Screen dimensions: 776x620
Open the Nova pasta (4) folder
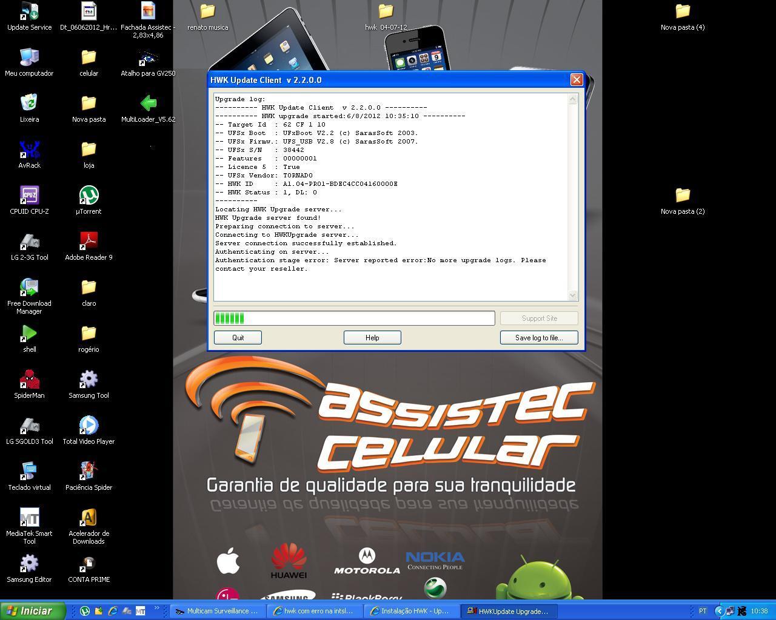click(x=683, y=16)
